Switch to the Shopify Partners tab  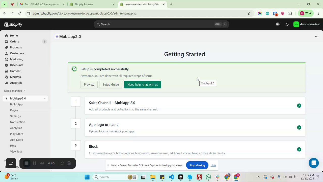[x=92, y=4]
